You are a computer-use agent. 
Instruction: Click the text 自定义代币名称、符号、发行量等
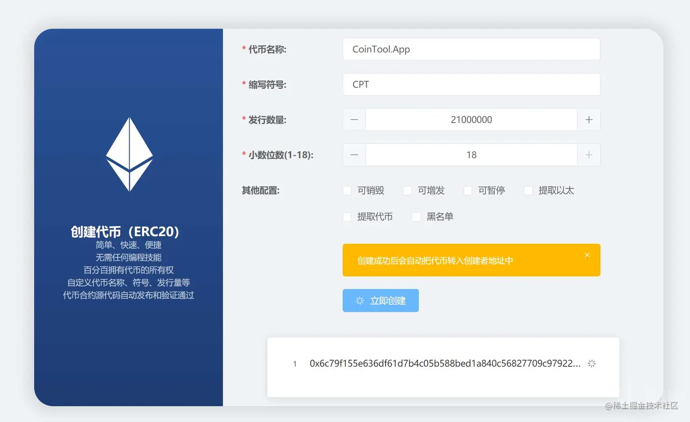click(x=128, y=282)
